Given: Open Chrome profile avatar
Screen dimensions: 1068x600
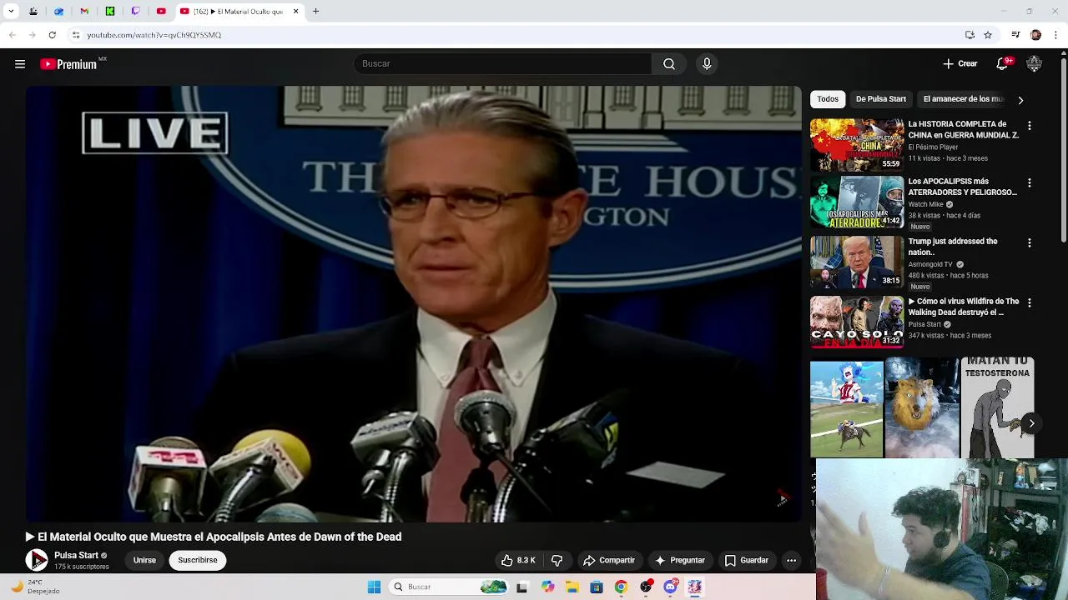Looking at the screenshot, I should coord(1035,35).
